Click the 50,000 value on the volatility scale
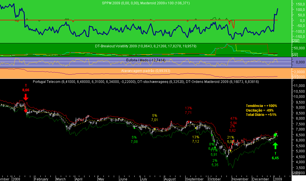The height and width of the screenshot is (181, 306). 299,48
